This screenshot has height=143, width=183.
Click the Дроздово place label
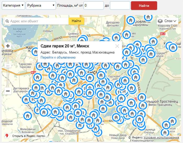113,22
